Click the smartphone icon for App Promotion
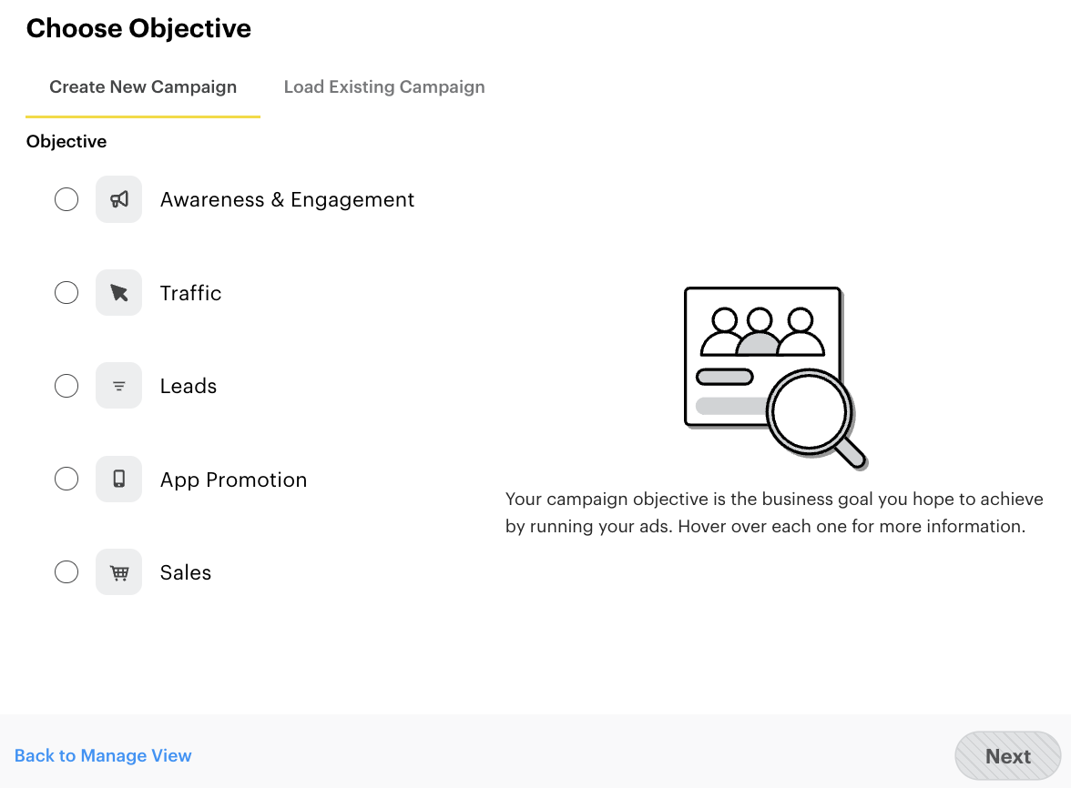 tap(118, 479)
